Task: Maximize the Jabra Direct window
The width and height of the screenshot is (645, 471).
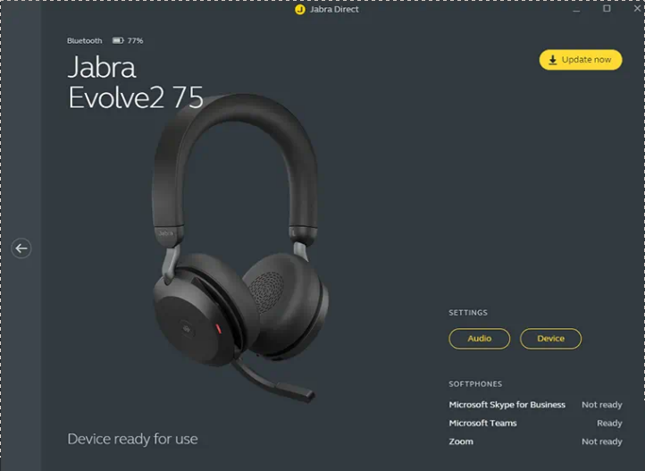Action: point(607,8)
